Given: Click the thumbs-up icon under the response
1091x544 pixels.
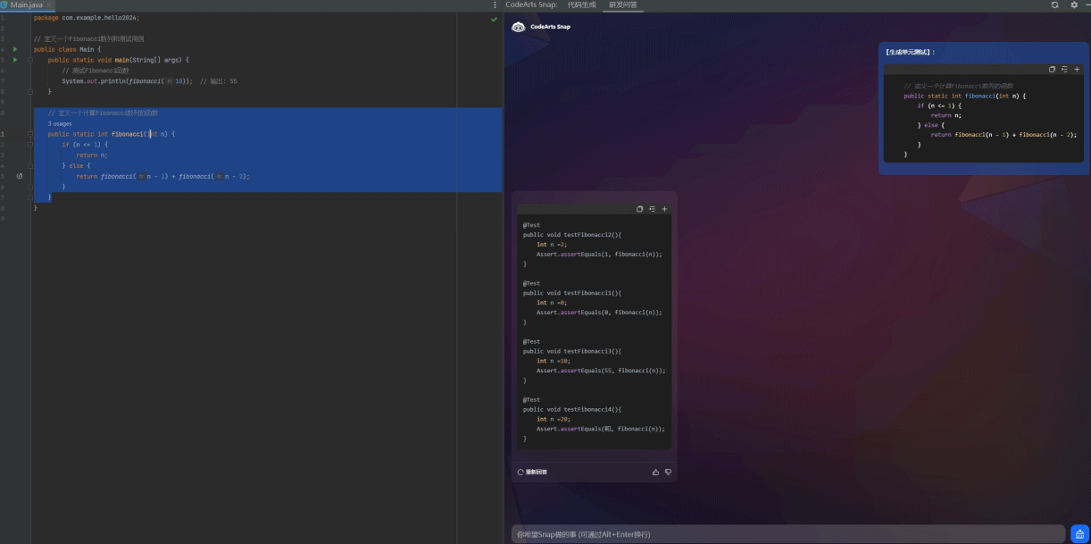Looking at the screenshot, I should pos(655,472).
